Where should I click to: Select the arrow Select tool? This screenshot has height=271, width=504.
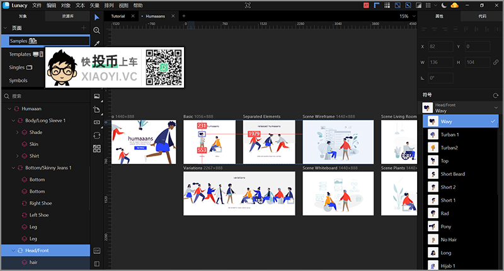(97, 16)
